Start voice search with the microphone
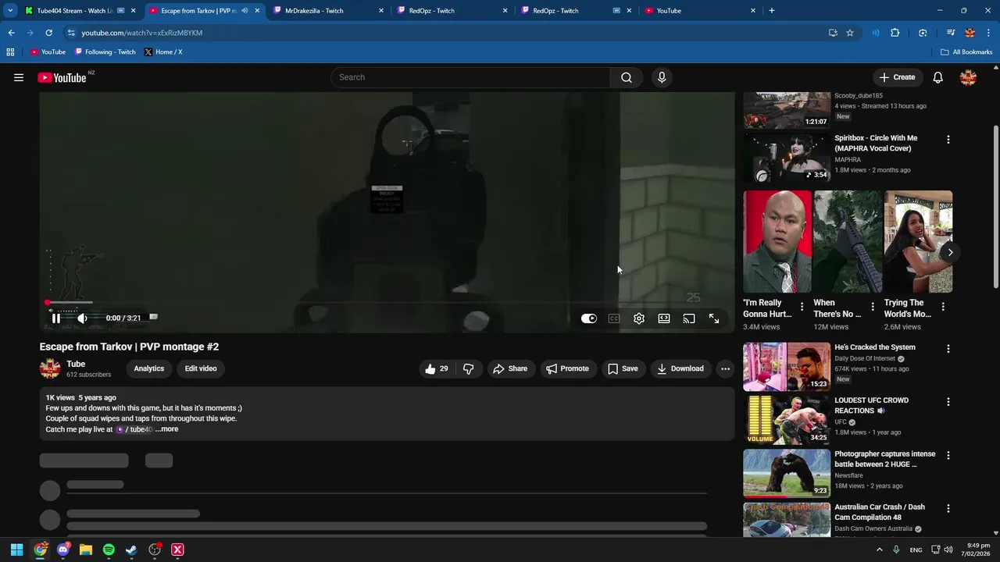The height and width of the screenshot is (562, 1000). (662, 77)
